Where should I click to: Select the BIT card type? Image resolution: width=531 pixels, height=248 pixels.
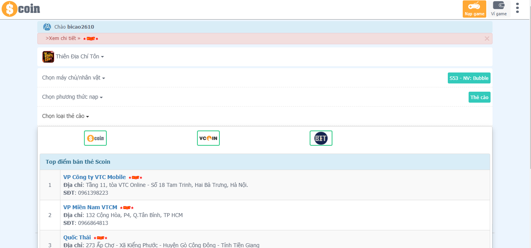point(321,138)
